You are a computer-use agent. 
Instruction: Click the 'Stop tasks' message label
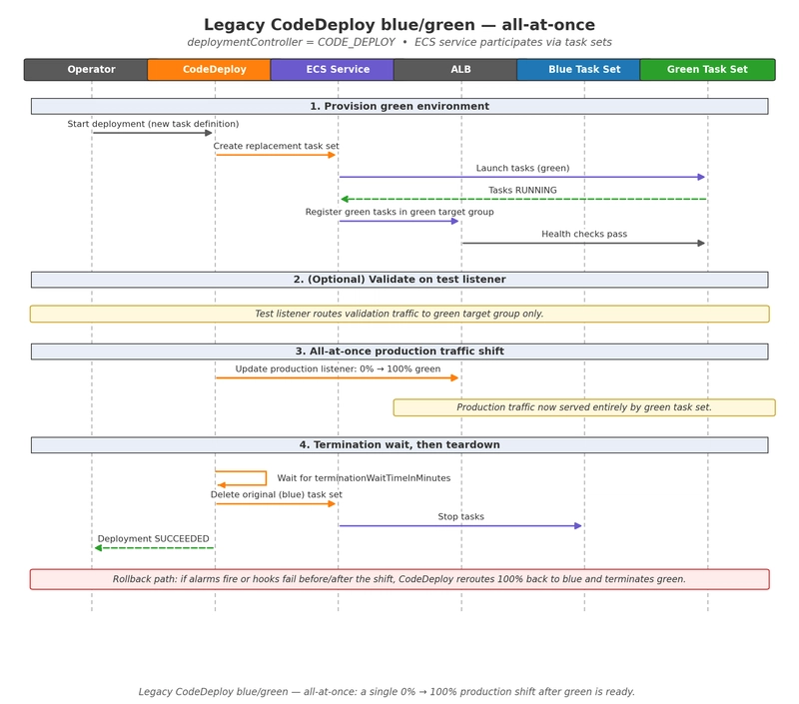click(461, 516)
